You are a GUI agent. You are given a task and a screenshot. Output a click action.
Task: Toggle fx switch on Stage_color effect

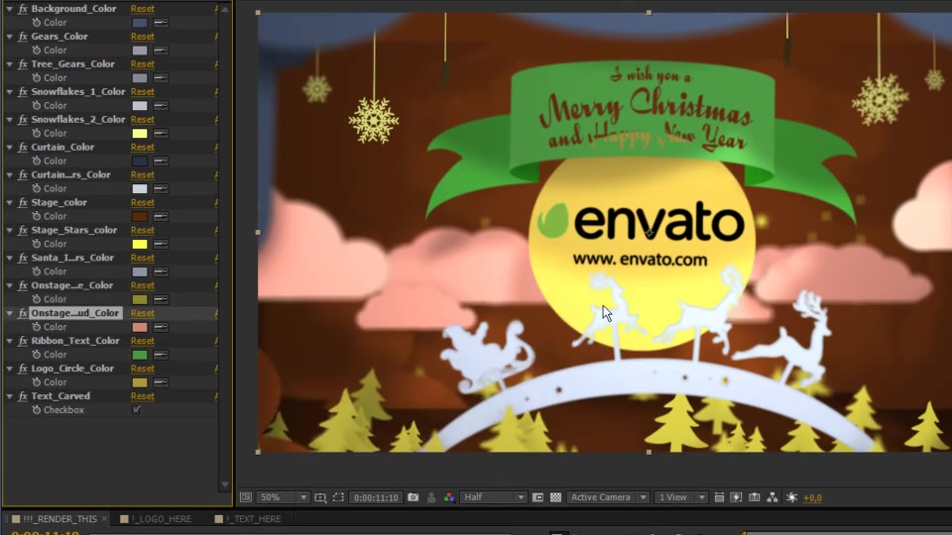(x=23, y=202)
